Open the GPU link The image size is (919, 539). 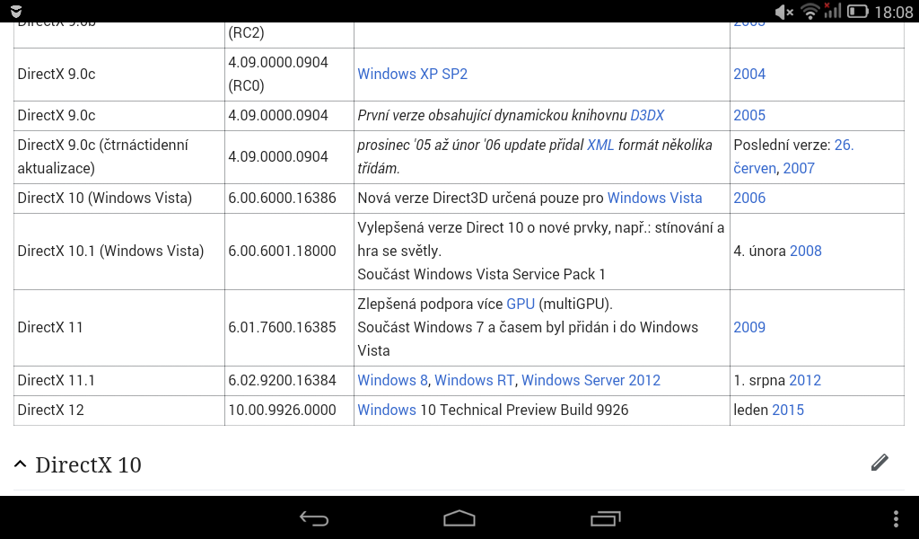tap(521, 304)
